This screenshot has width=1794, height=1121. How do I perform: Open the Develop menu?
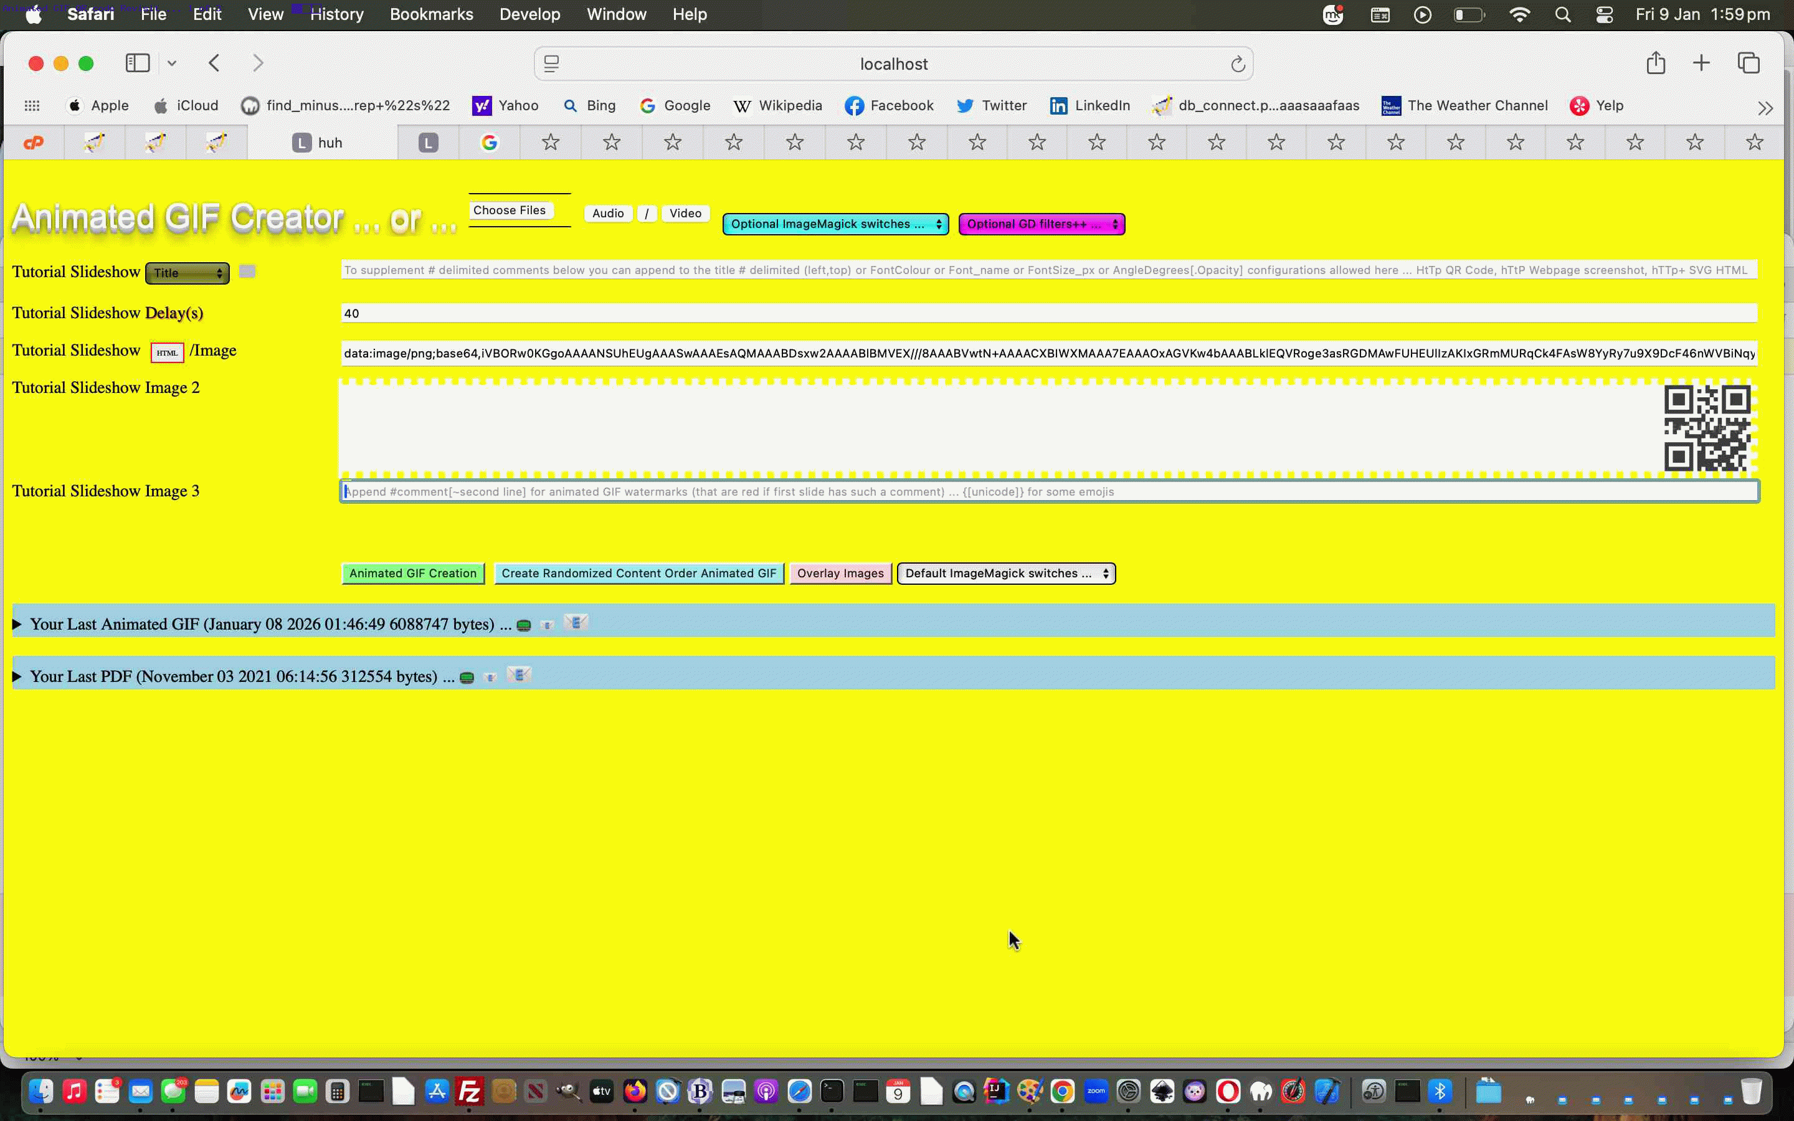[529, 14]
